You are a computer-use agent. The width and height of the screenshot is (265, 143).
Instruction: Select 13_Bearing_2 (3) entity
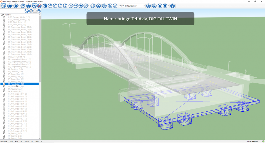tap(15, 136)
